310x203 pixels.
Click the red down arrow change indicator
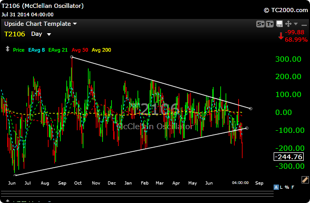click(281, 36)
